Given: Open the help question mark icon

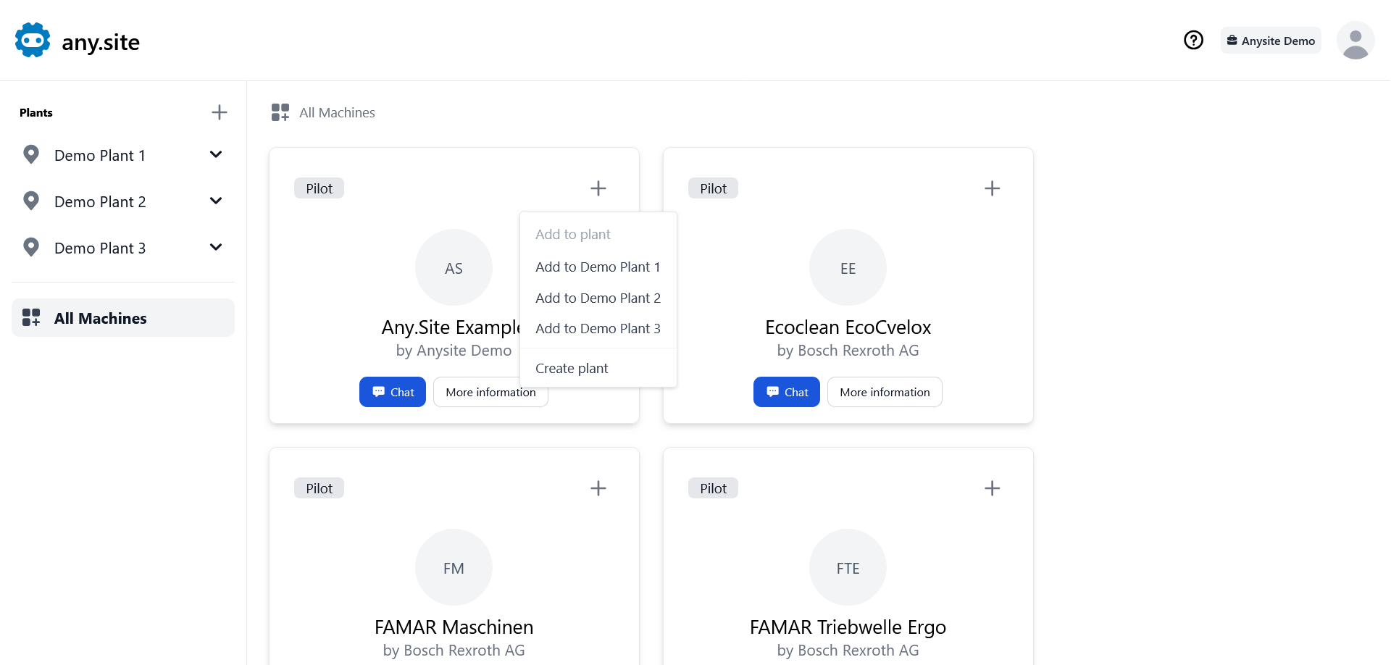Looking at the screenshot, I should 1193,40.
